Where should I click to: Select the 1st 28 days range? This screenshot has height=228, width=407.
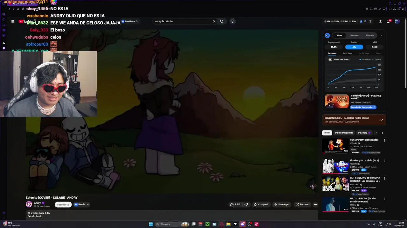pos(364,53)
